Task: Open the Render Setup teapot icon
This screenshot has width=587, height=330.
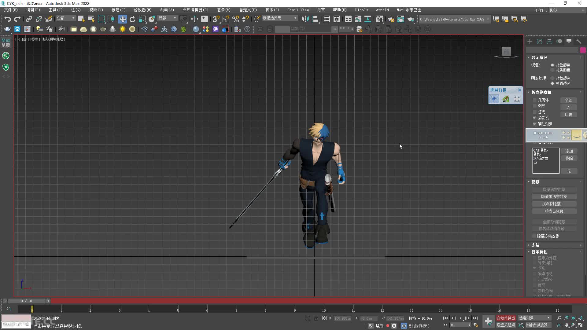Action: (x=391, y=19)
